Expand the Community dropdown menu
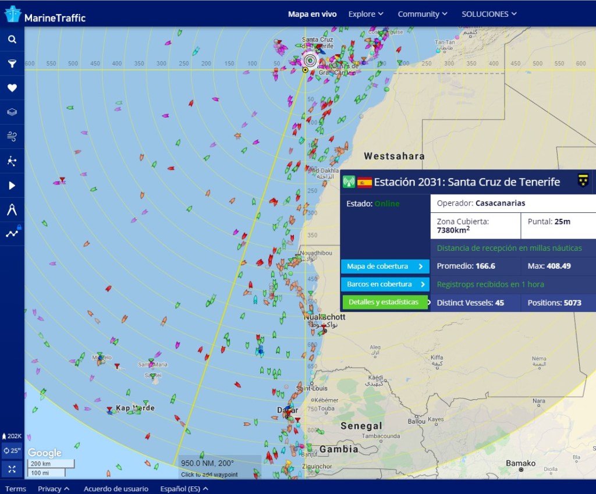The image size is (596, 494). click(422, 14)
